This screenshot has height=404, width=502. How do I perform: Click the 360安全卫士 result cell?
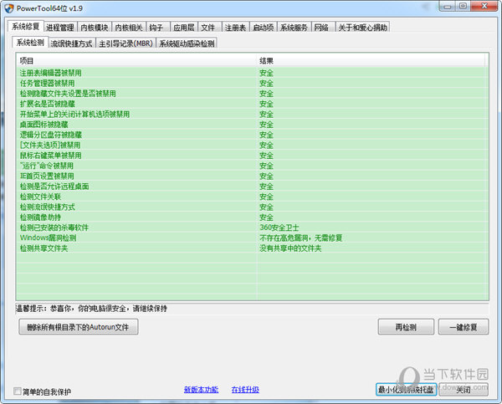(x=279, y=228)
